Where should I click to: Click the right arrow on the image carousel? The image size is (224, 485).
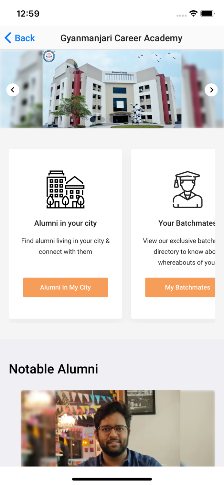click(x=211, y=90)
